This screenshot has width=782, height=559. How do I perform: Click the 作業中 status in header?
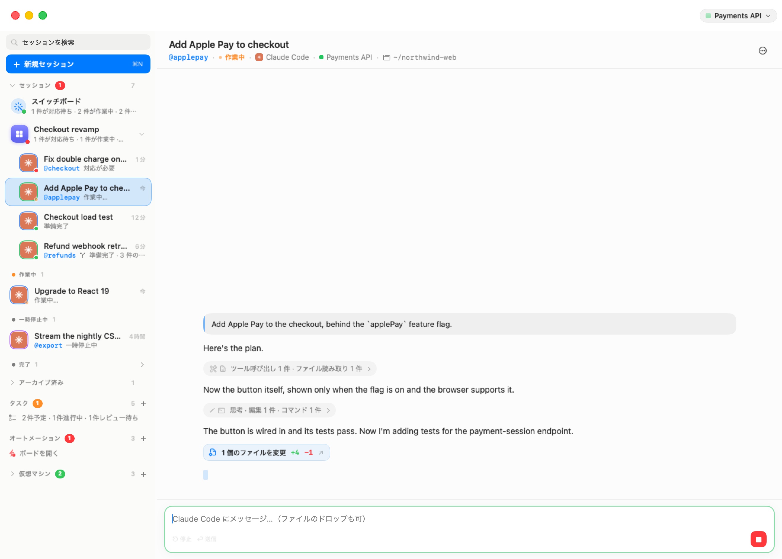tap(235, 57)
